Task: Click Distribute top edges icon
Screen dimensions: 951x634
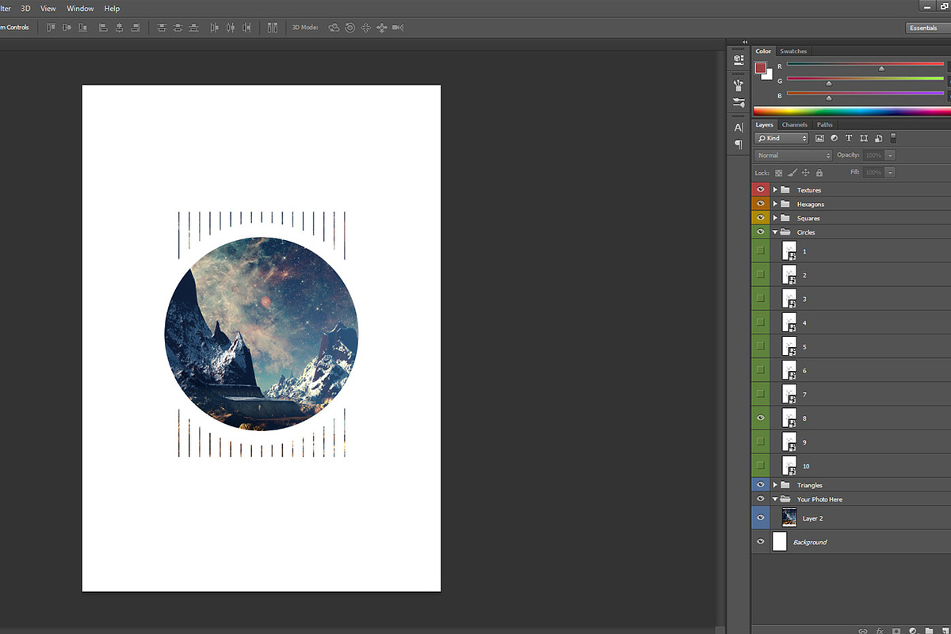Action: 162,27
